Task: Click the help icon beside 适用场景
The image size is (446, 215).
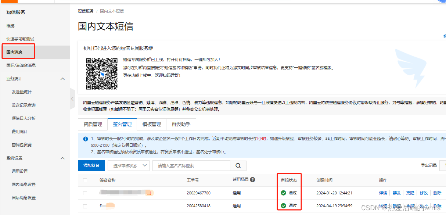Action: pyautogui.click(x=252, y=180)
